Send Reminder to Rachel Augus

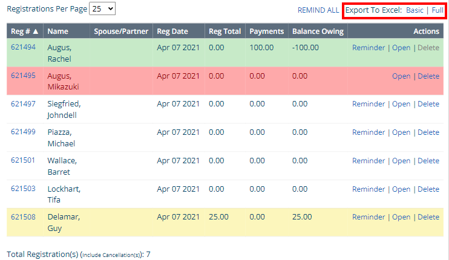(x=369, y=48)
